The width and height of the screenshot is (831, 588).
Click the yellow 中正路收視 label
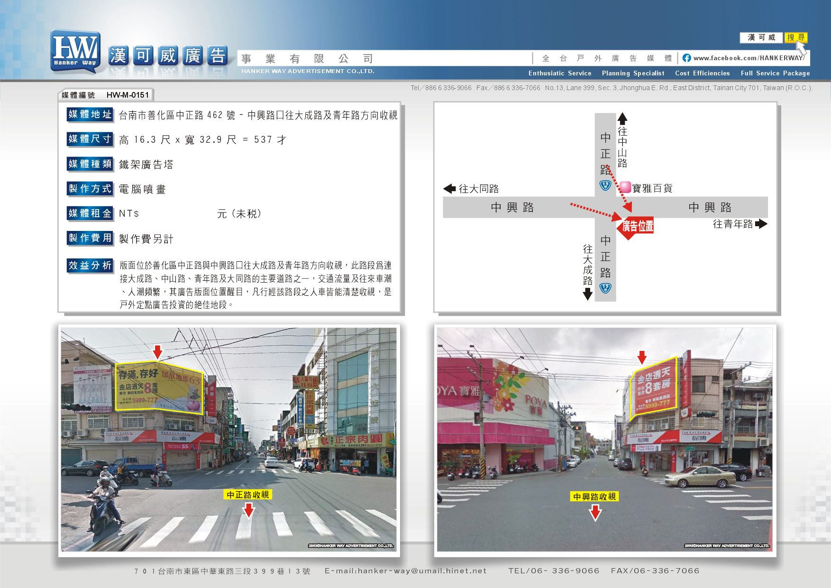coord(248,495)
